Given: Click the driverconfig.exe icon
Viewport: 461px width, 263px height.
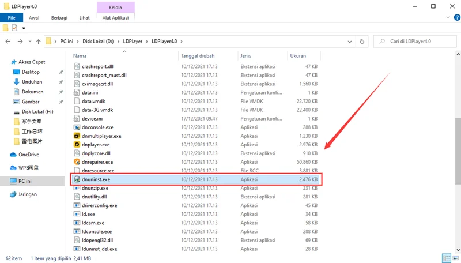Looking at the screenshot, I should 77,205.
